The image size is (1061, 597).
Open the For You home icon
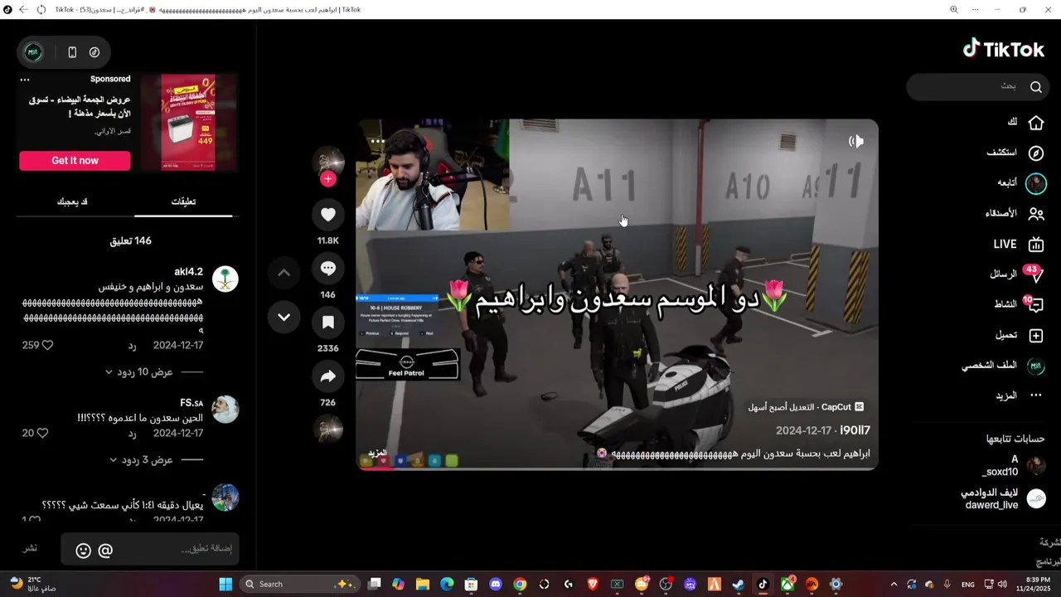[1036, 123]
